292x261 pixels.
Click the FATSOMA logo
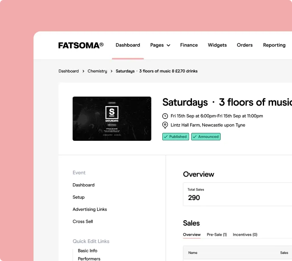[x=81, y=45]
